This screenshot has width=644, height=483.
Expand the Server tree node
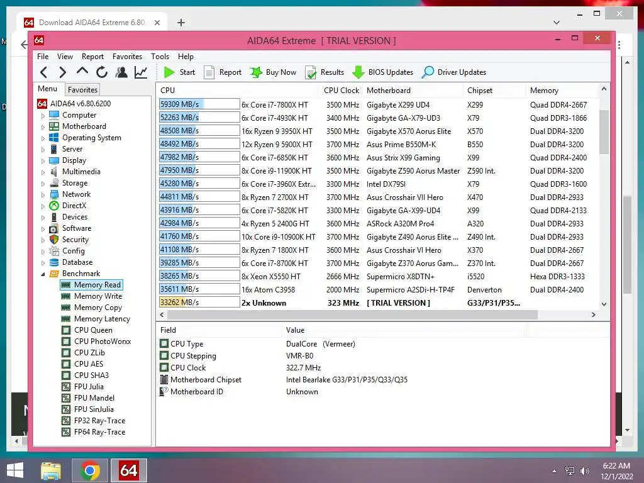pos(43,150)
